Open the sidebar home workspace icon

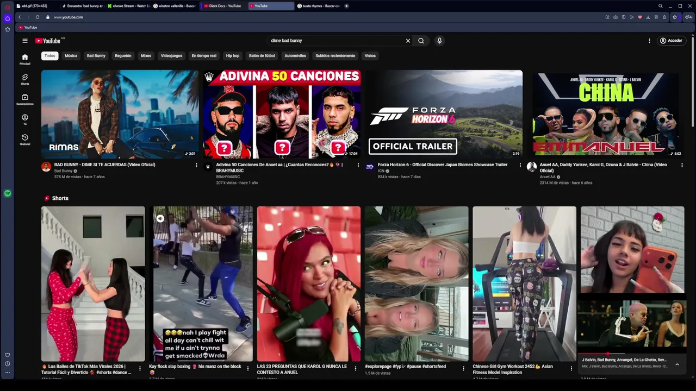pyautogui.click(x=8, y=18)
